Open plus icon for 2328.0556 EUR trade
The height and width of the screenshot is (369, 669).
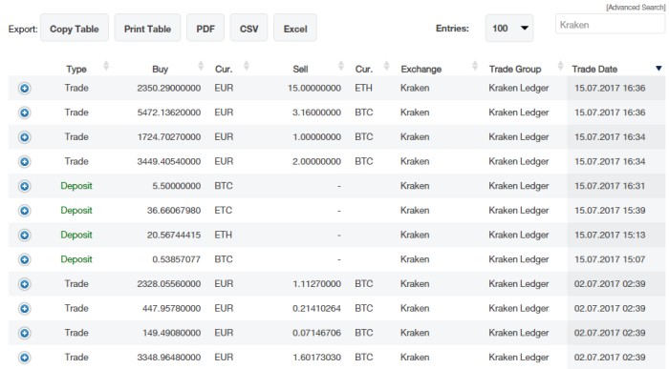[24, 284]
